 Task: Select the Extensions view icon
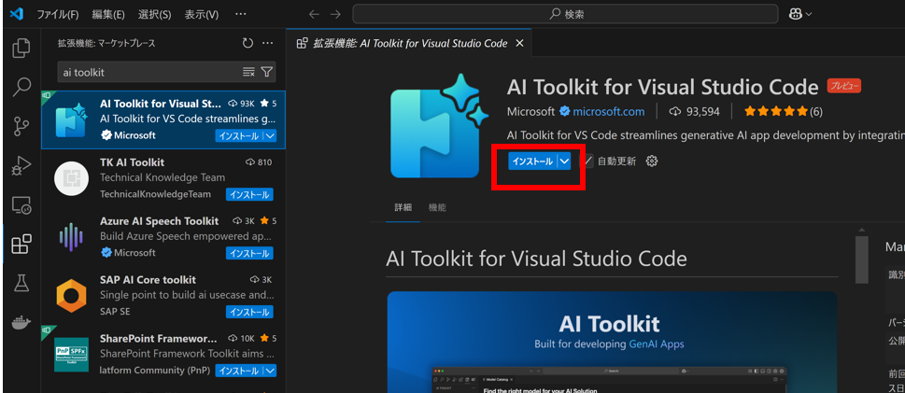(x=21, y=245)
